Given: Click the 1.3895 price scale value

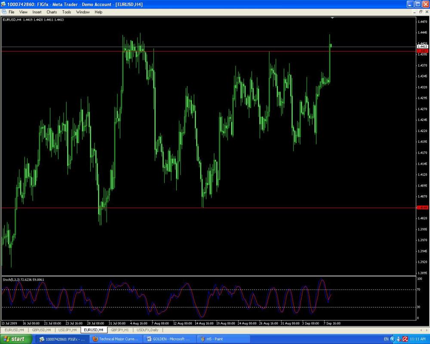Looking at the screenshot, I should (422, 273).
